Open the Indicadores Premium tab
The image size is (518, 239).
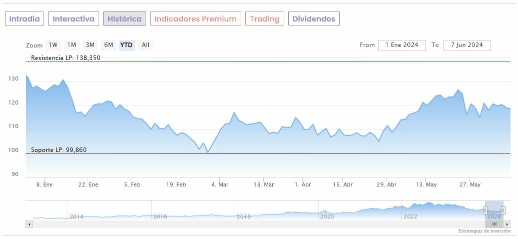click(x=195, y=19)
